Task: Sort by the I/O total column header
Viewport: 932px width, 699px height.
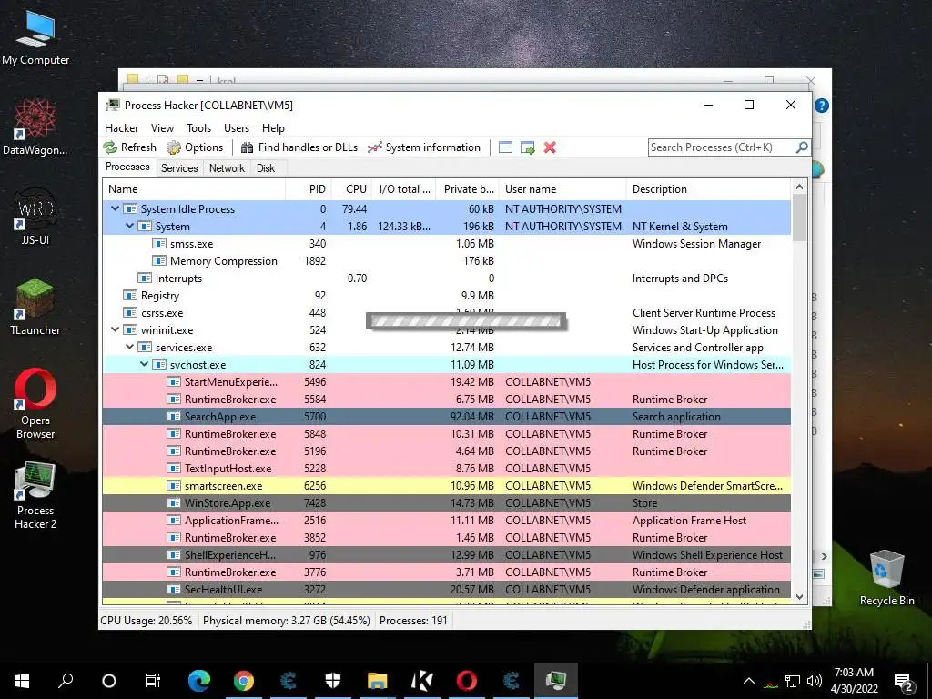Action: pyautogui.click(x=404, y=189)
